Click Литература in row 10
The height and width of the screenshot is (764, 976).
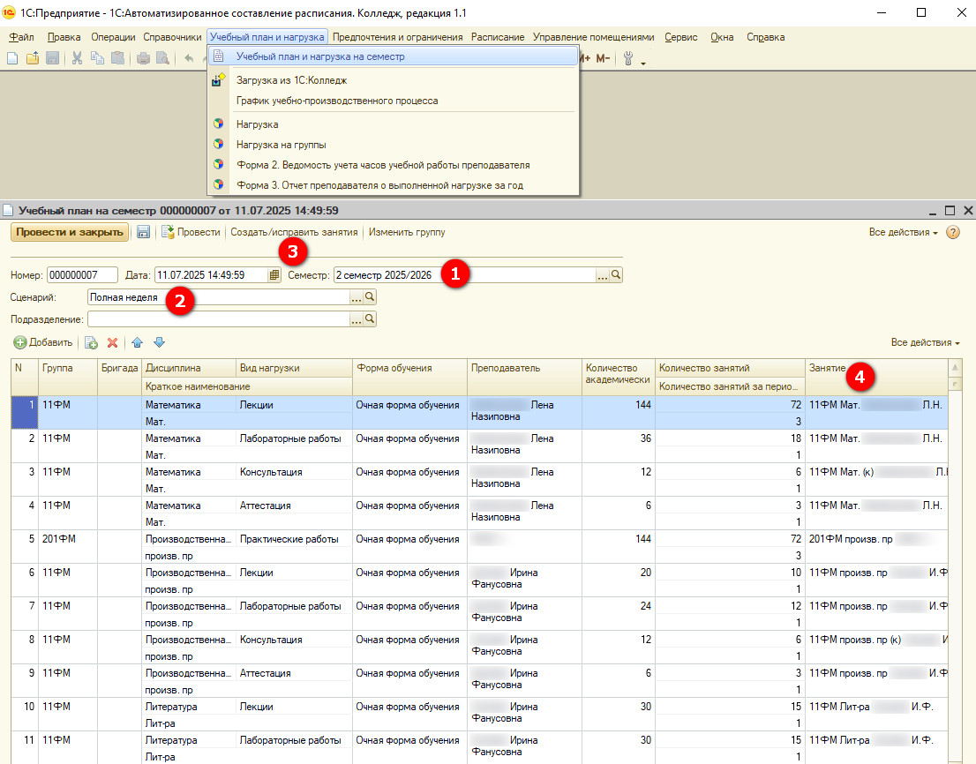(171, 707)
